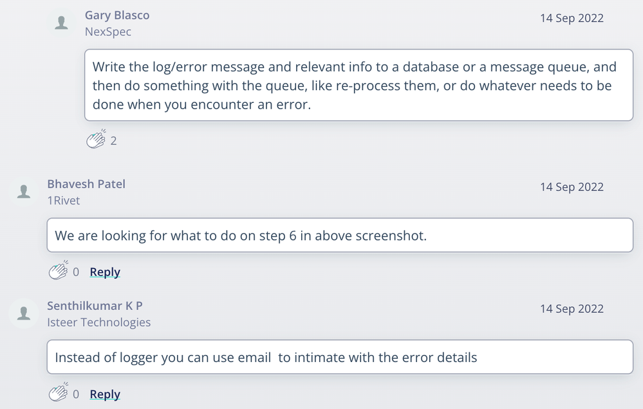The height and width of the screenshot is (409, 643).
Task: Click the step 6 screenshot comment box
Action: click(339, 235)
